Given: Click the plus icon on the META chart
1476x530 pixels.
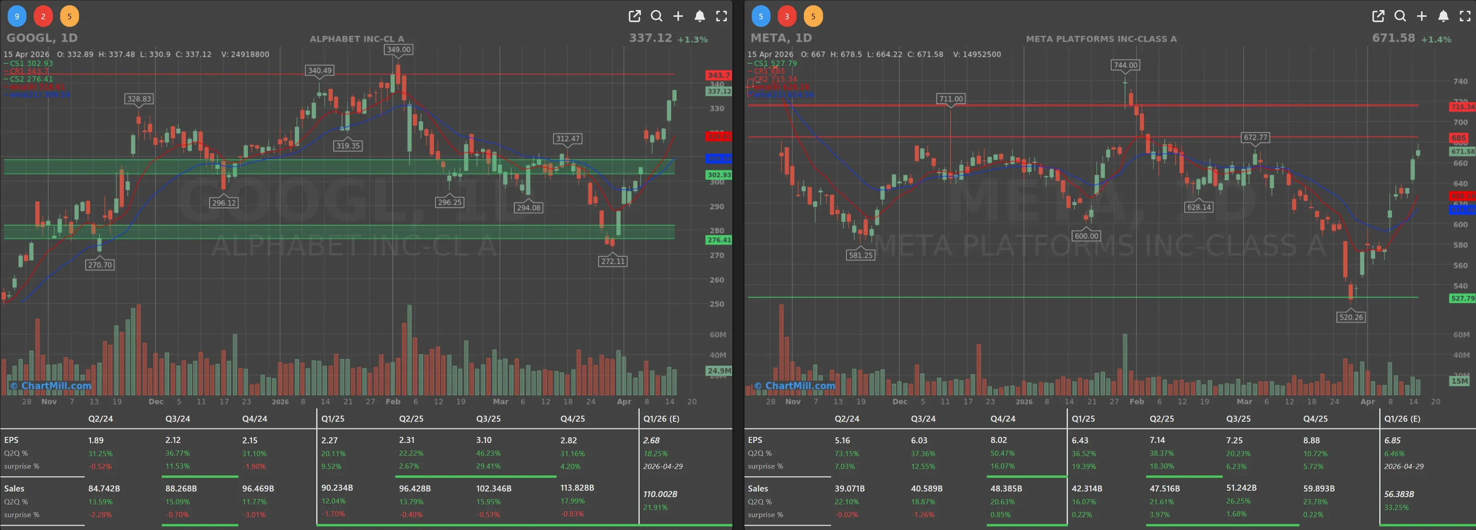Looking at the screenshot, I should point(1421,16).
